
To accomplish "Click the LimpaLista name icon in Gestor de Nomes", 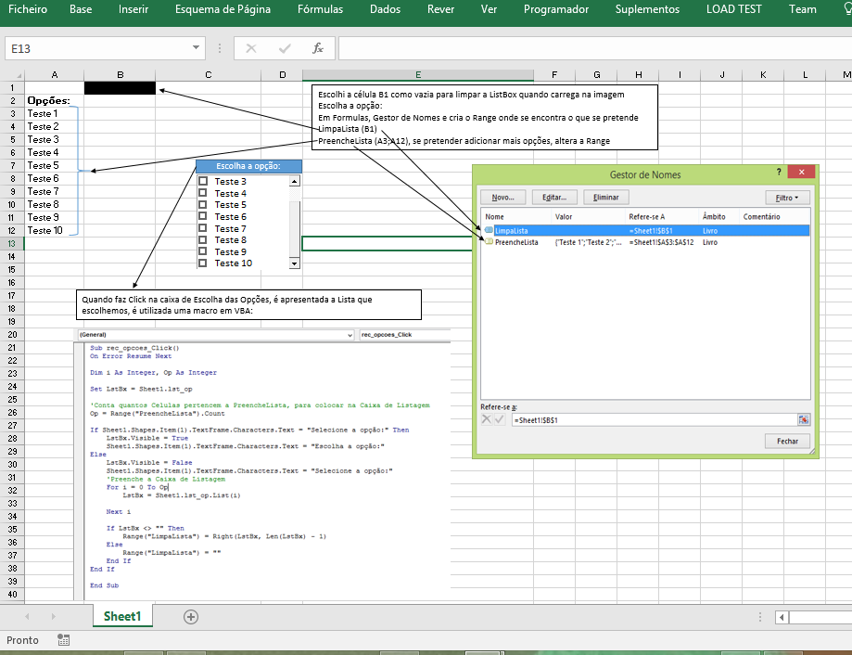I will [x=489, y=229].
